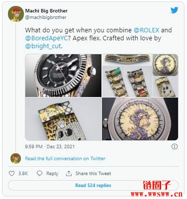This screenshot has width=187, height=199.
Task: Open the purple ape caseback engraving photo
Action: [140, 119]
